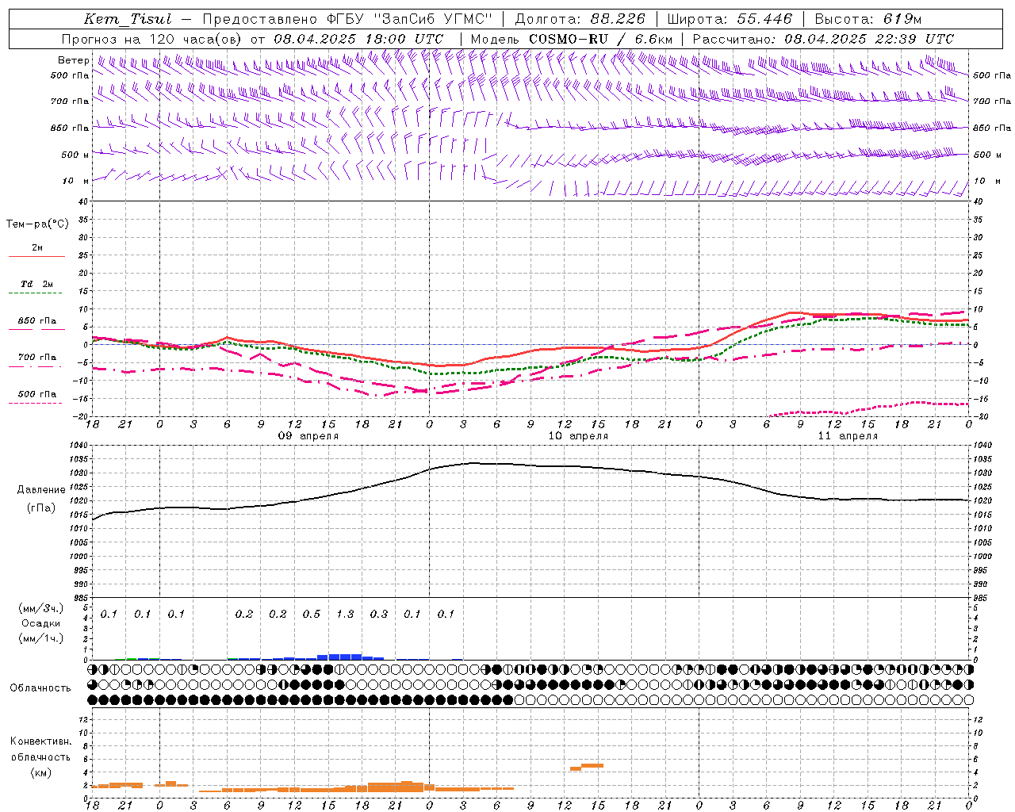
Task: Click the tallest blue precipitation bar
Action: (345, 657)
